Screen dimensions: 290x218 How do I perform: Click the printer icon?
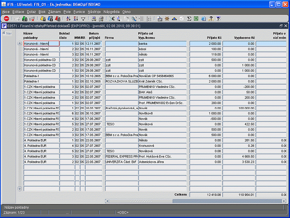(x=94, y=19)
